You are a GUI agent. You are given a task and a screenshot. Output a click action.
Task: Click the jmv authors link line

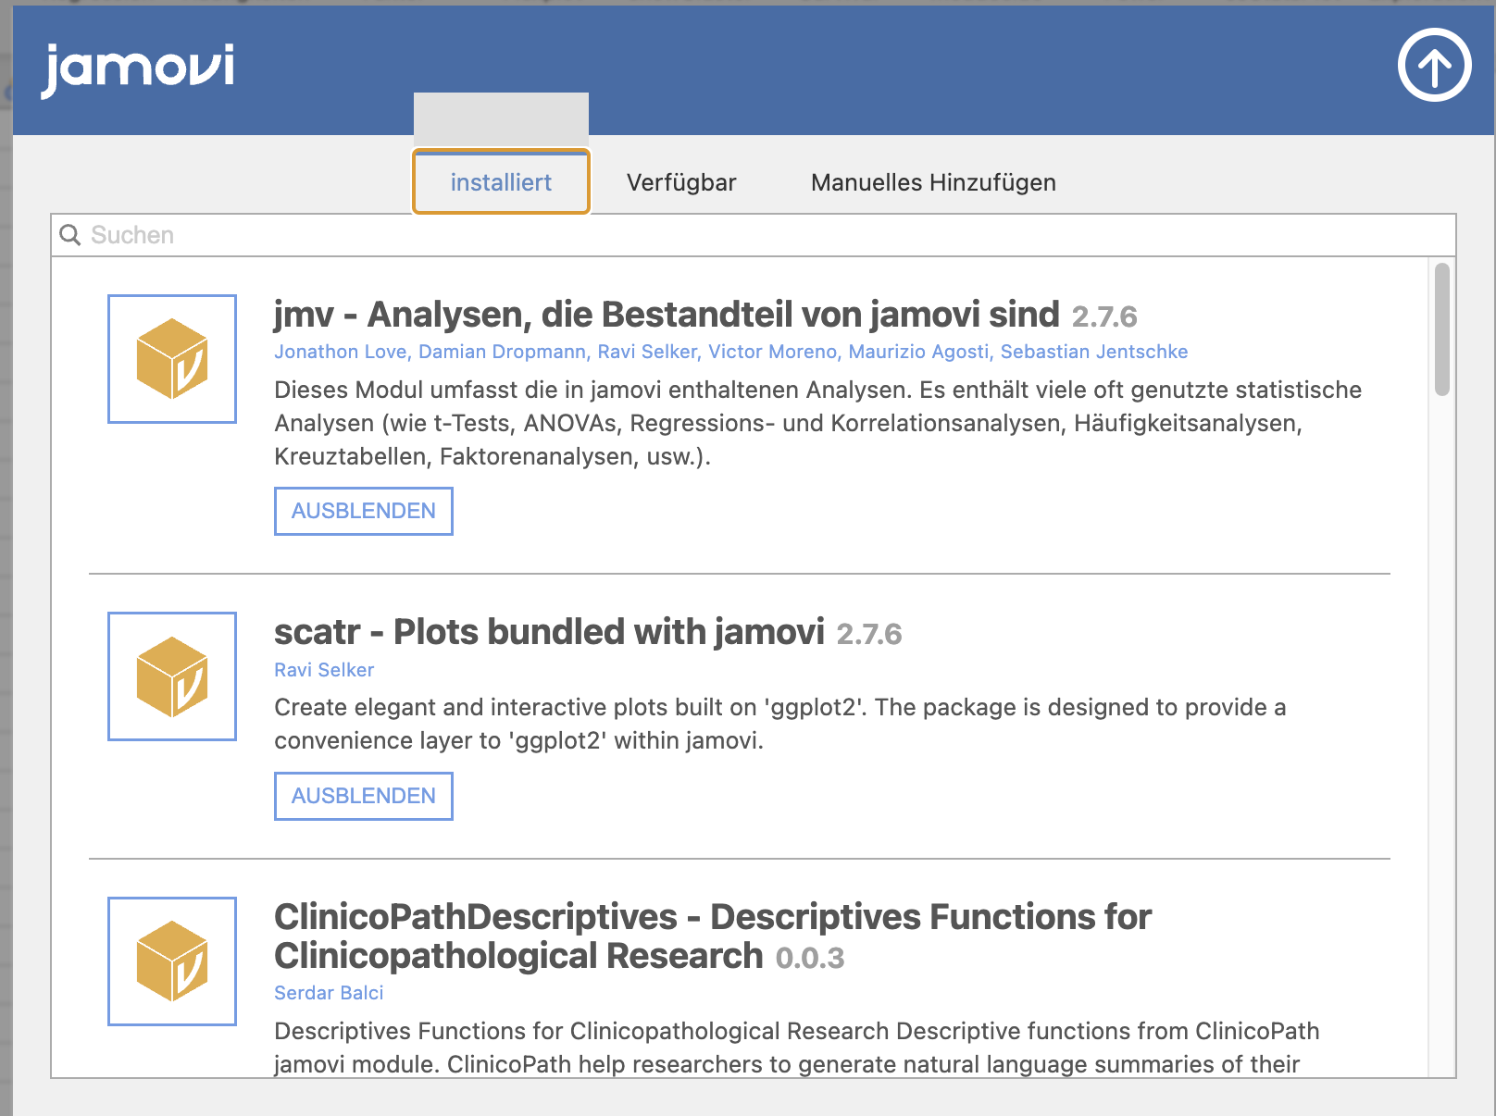click(730, 352)
